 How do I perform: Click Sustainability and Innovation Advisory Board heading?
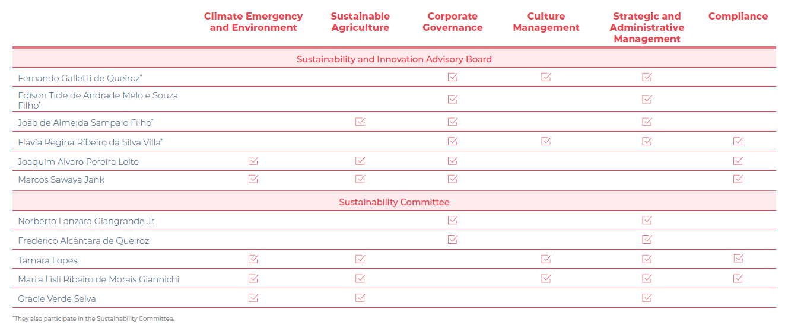click(394, 59)
